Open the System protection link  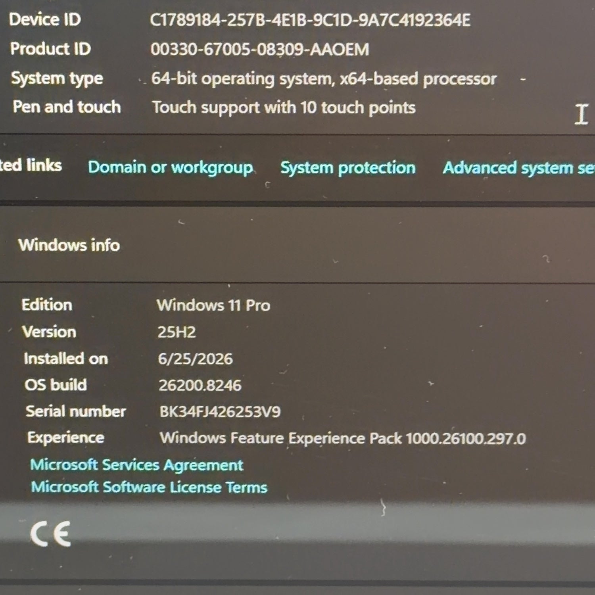coord(348,168)
